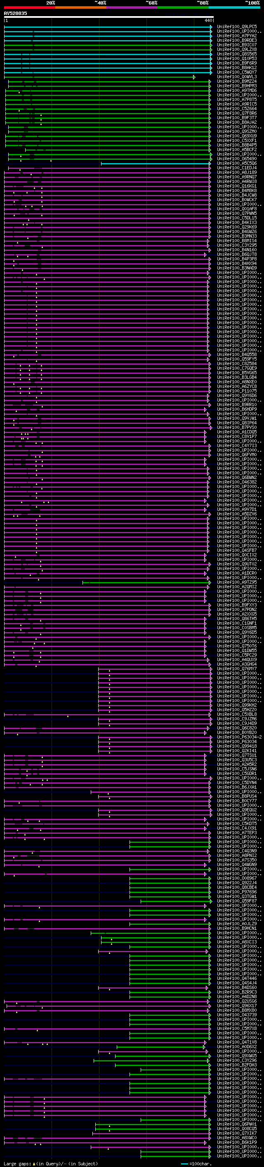Open the UniRef100_A7PYA2 entry
The height and width of the screenshot is (1167, 264).
point(237,36)
